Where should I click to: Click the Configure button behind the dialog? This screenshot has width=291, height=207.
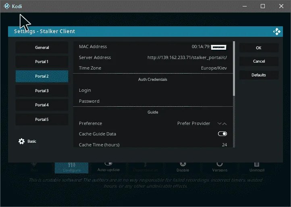71,168
